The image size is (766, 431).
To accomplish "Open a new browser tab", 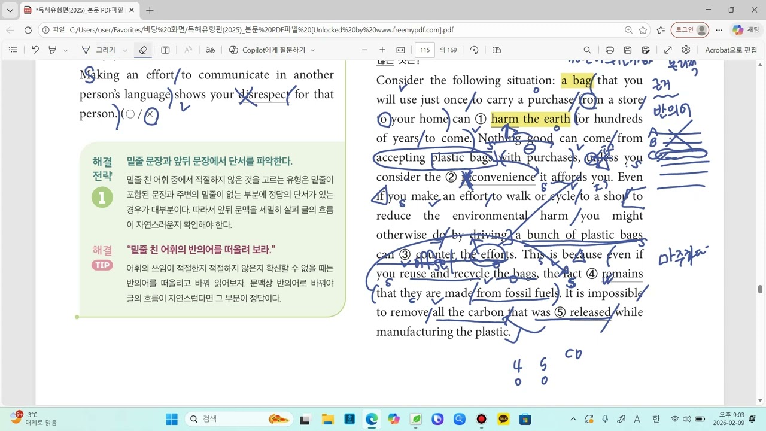I will 150,10.
